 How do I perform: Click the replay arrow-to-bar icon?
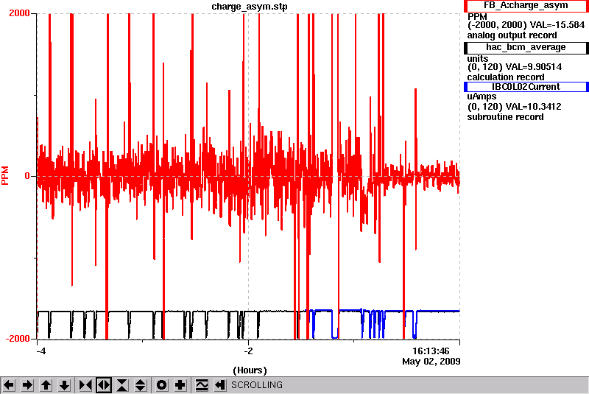(x=219, y=385)
